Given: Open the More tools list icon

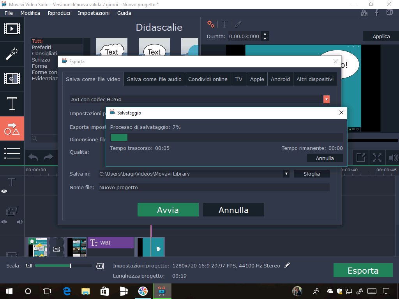Looking at the screenshot, I should tap(12, 153).
